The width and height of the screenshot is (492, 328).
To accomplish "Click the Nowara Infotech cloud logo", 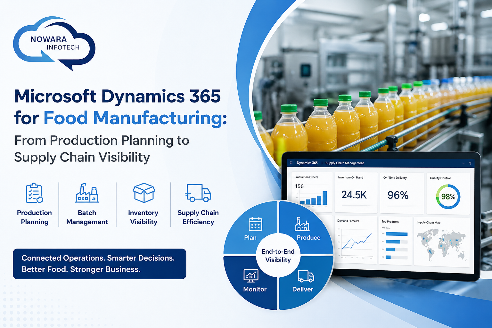I will pos(54,43).
